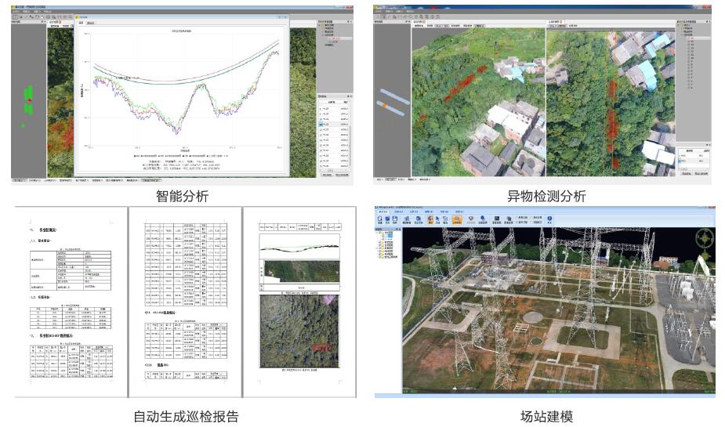This screenshot has width=725, height=427.
Task: Select the orange segment on the power line overview
Action: click(x=382, y=104)
